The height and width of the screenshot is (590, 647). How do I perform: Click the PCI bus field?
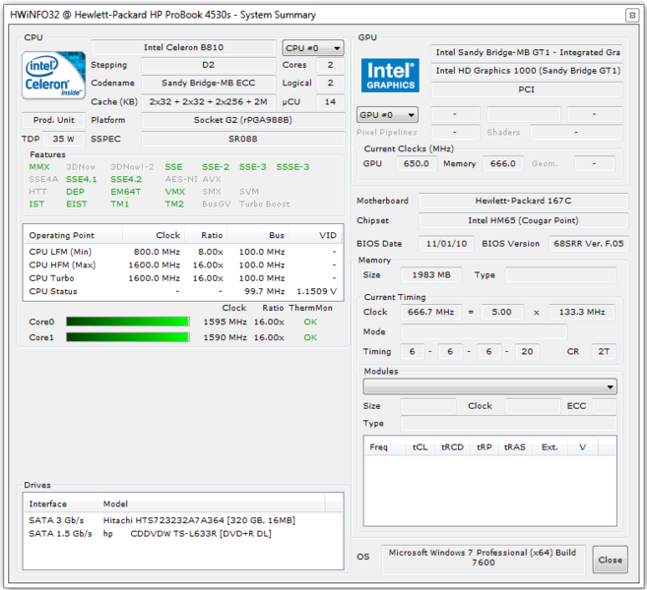pyautogui.click(x=527, y=89)
